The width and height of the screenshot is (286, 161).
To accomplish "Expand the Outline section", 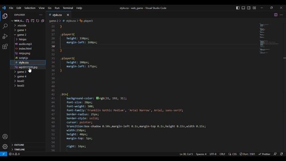I will [19, 145].
